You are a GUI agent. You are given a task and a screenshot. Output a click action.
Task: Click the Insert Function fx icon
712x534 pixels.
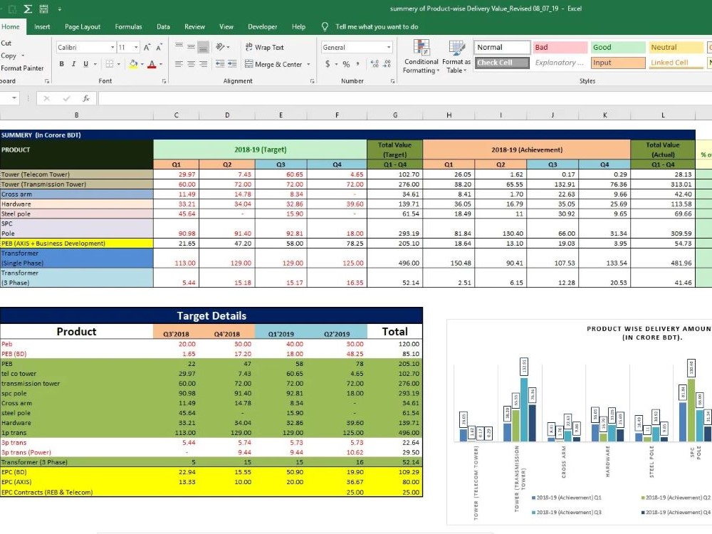(x=86, y=98)
